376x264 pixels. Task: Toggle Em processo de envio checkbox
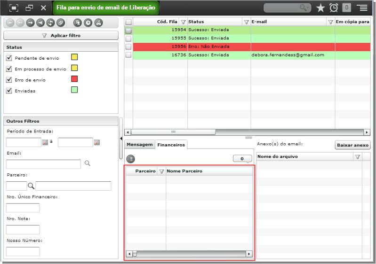tap(9, 69)
